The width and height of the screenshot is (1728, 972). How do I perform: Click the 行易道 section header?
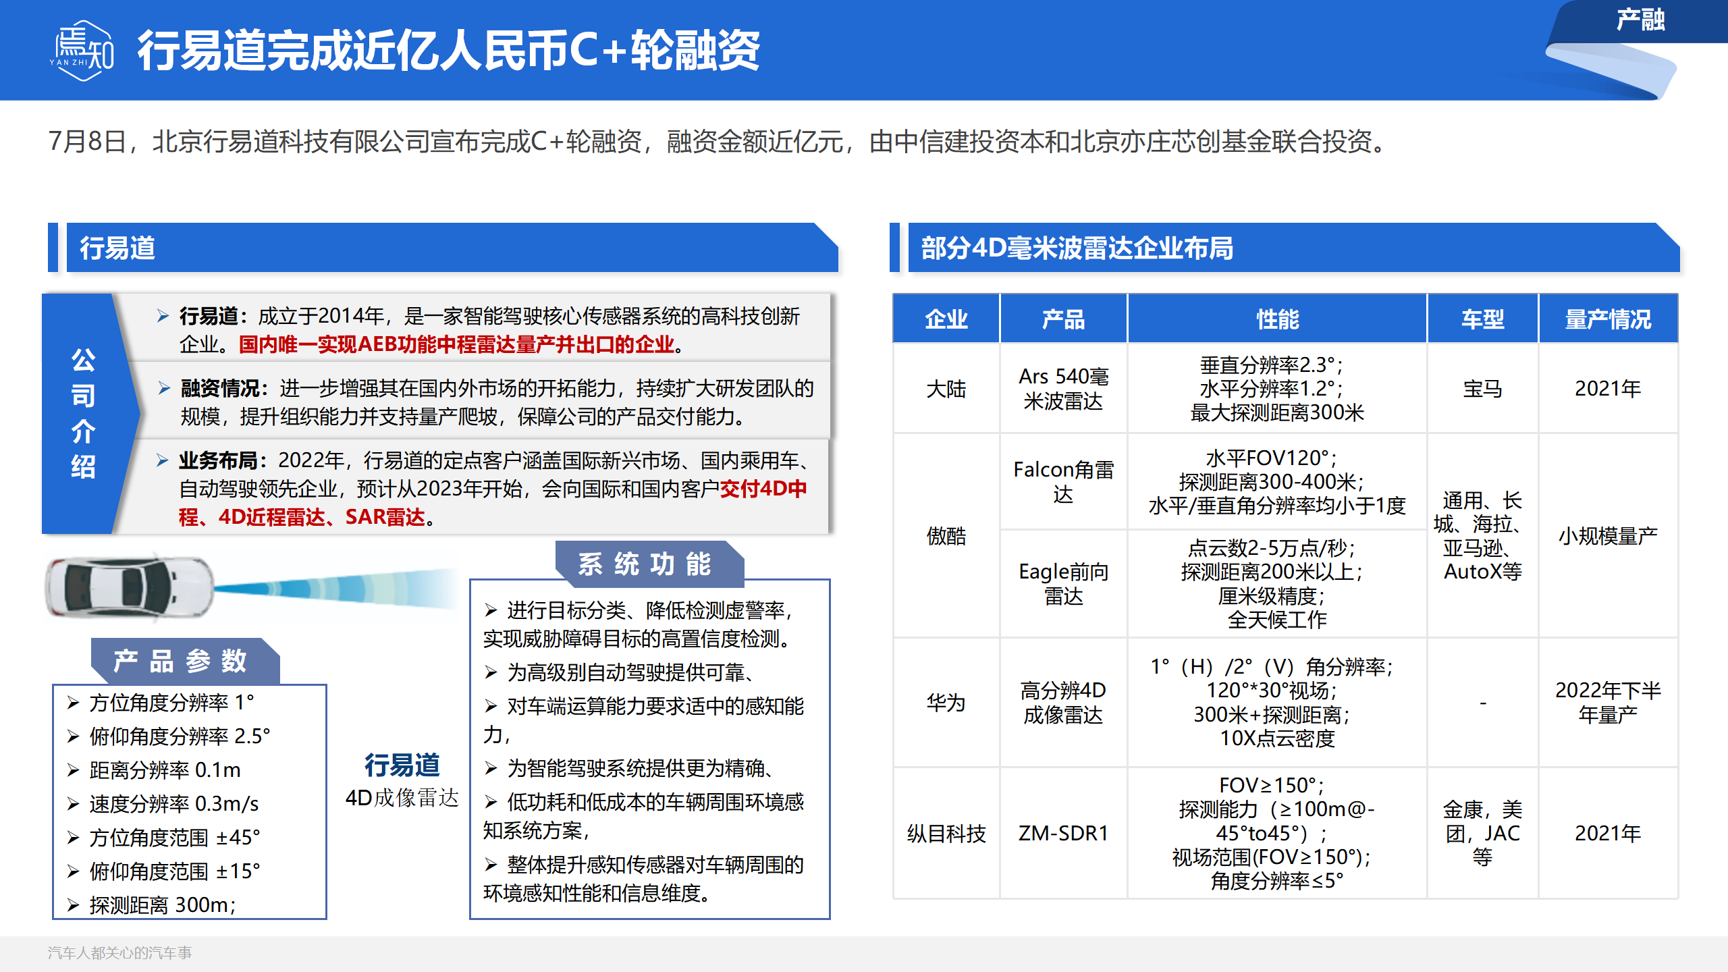tap(452, 248)
